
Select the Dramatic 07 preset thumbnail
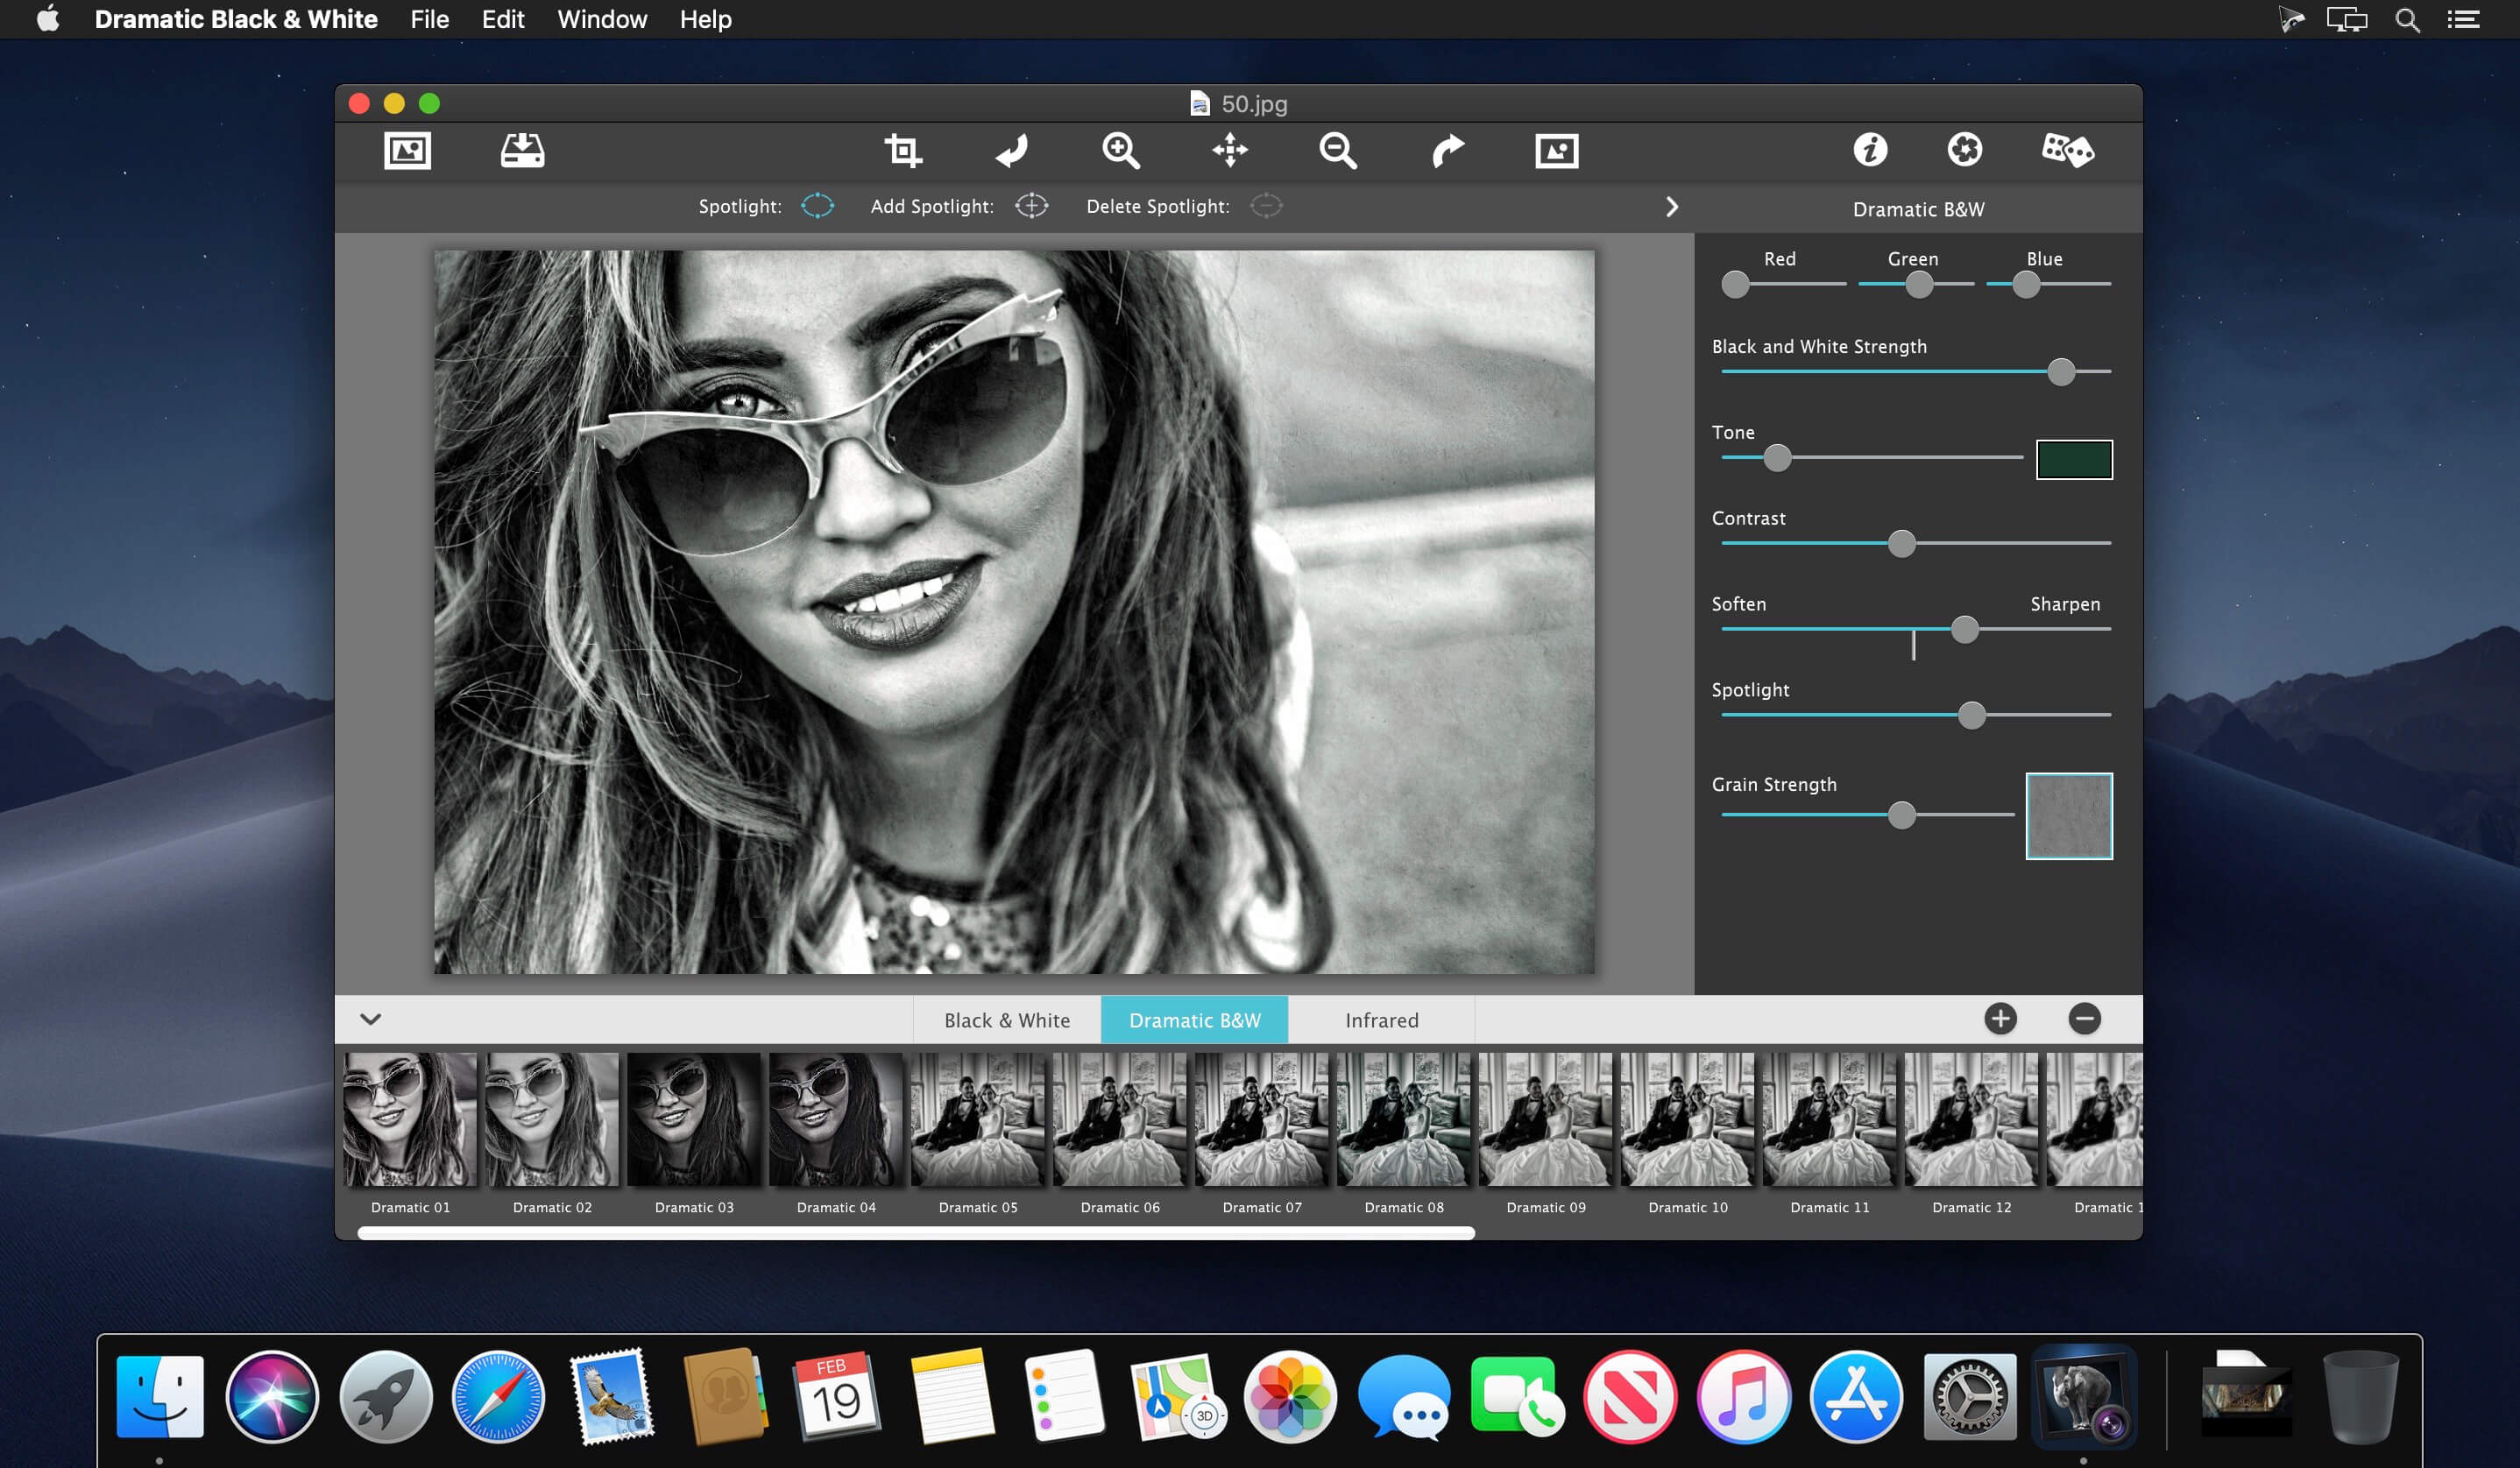[x=1262, y=1120]
